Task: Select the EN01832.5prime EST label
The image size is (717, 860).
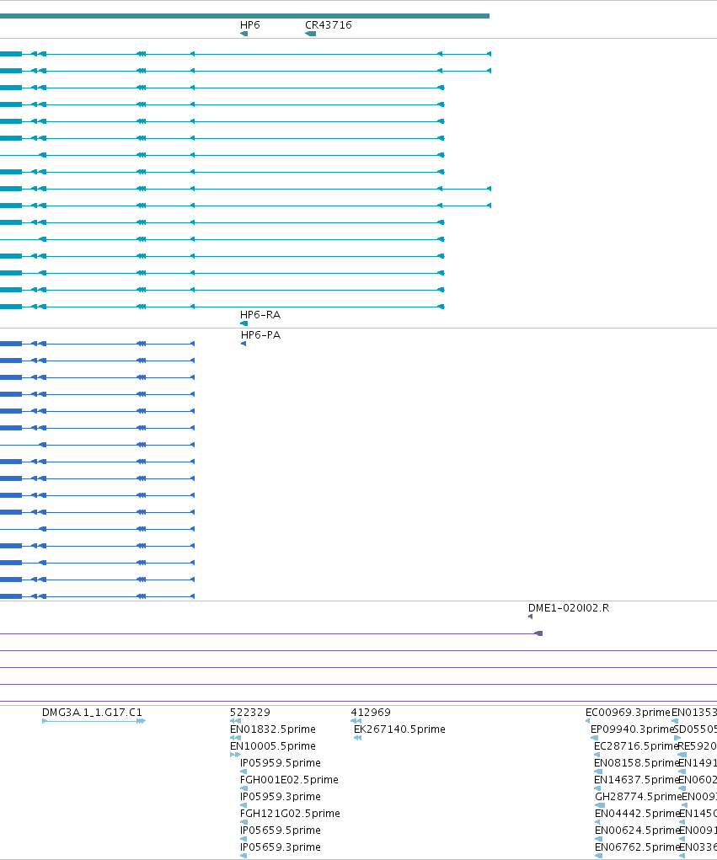Action: pyautogui.click(x=273, y=729)
